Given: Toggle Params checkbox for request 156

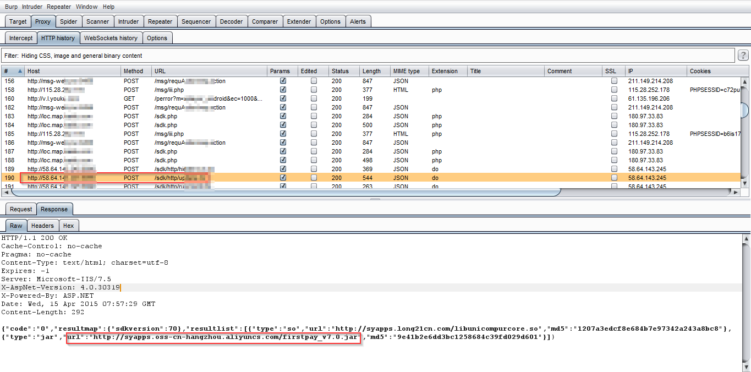Looking at the screenshot, I should coord(283,81).
